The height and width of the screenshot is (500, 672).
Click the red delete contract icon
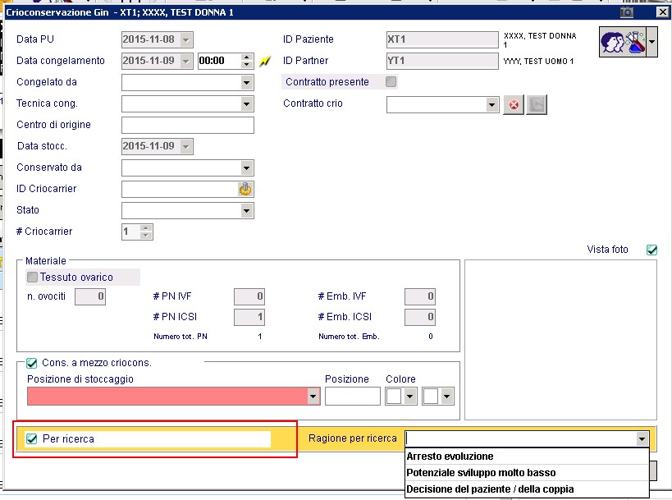pos(514,104)
